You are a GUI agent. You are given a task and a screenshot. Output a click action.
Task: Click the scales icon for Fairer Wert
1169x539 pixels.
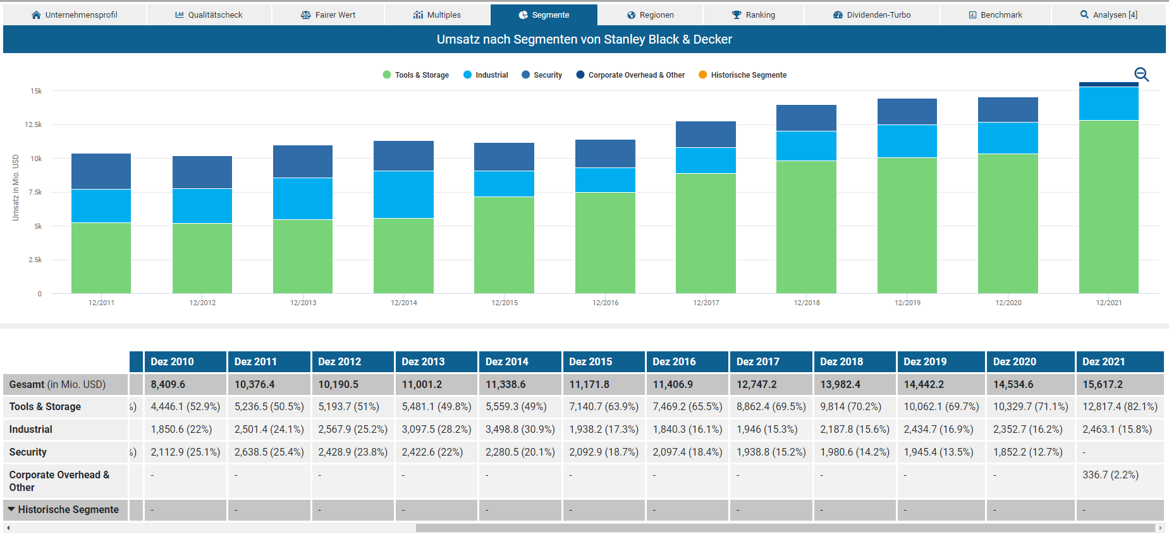point(305,15)
